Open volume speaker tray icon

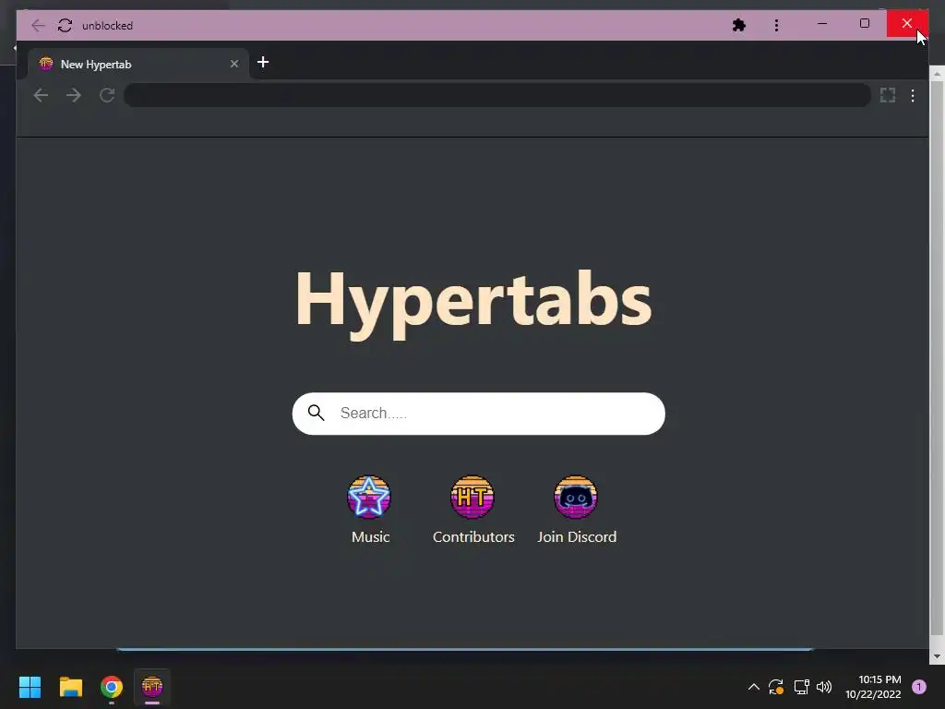coord(824,687)
